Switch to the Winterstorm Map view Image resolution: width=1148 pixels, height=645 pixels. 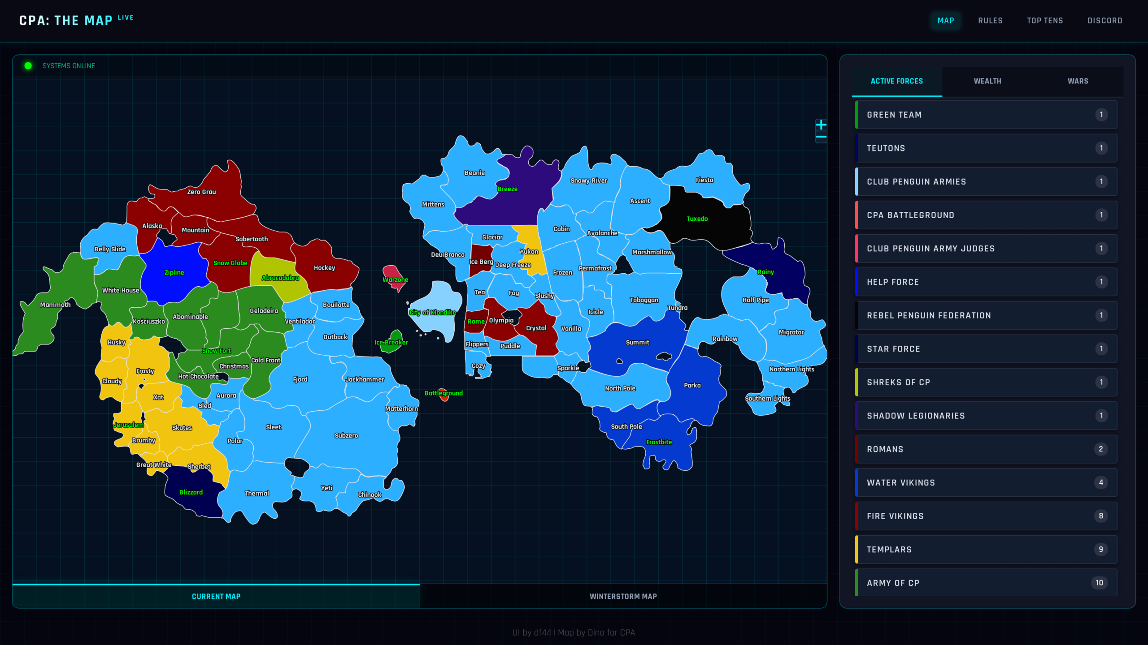pyautogui.click(x=623, y=596)
